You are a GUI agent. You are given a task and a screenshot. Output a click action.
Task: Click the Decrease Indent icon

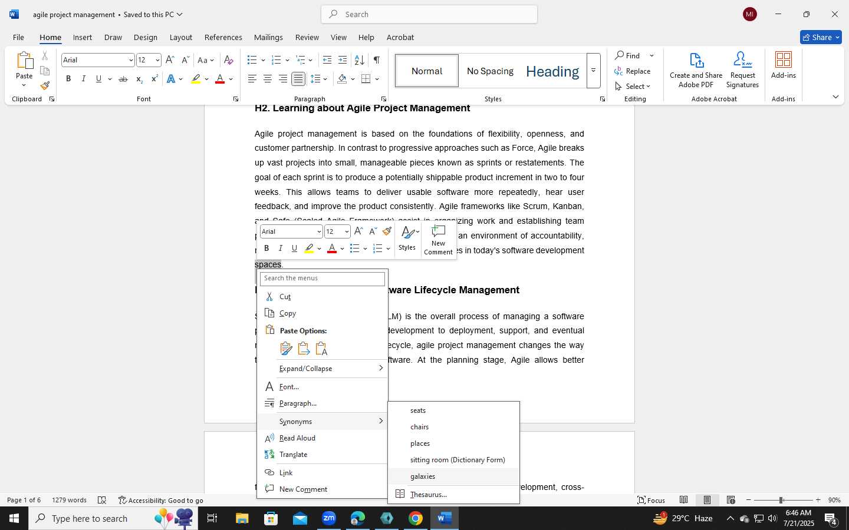(327, 60)
